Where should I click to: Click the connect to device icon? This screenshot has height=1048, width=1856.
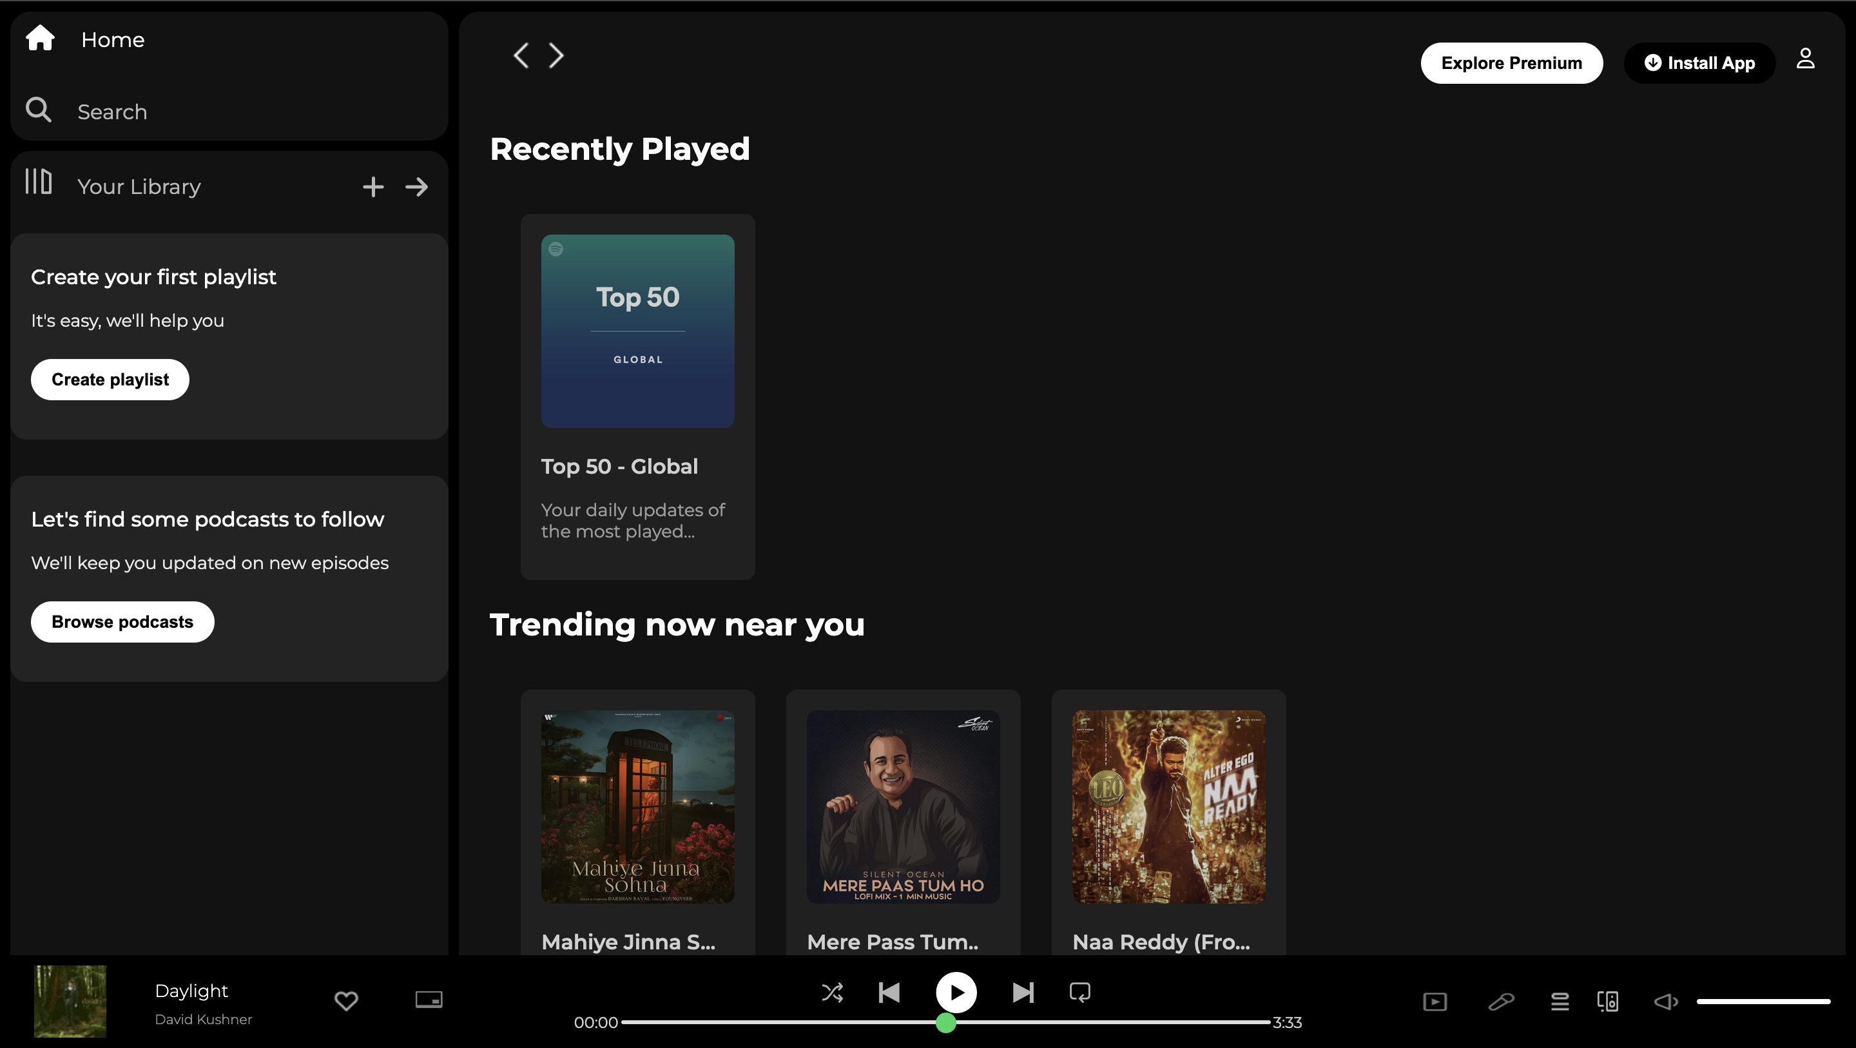pos(1607,1001)
